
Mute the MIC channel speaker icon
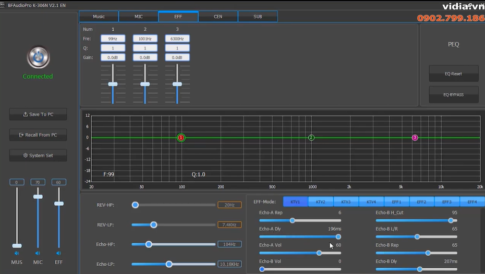coord(38,253)
